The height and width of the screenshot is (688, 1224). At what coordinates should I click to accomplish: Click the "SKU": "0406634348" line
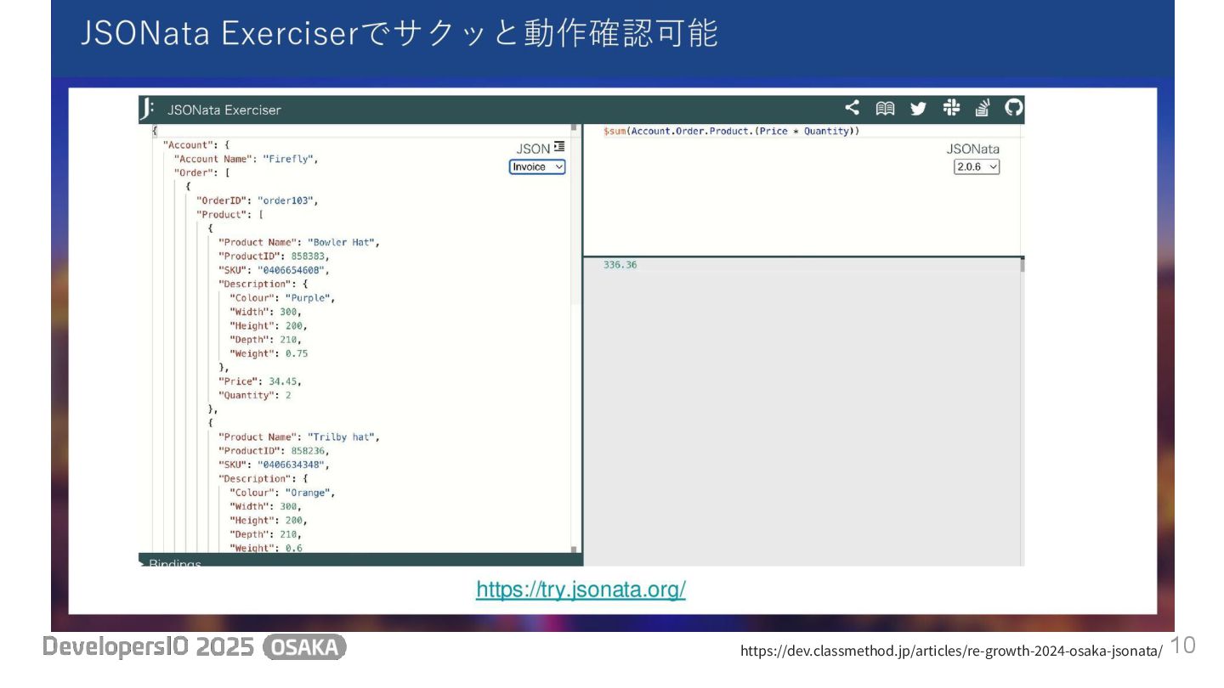click(274, 465)
